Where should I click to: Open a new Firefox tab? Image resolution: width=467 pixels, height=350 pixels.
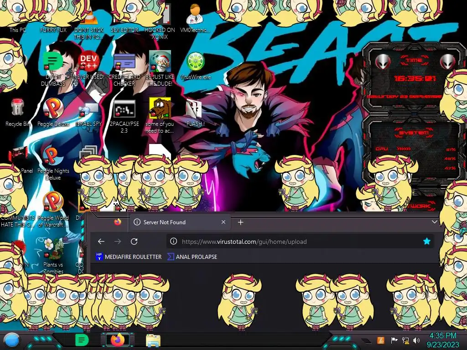coord(241,222)
